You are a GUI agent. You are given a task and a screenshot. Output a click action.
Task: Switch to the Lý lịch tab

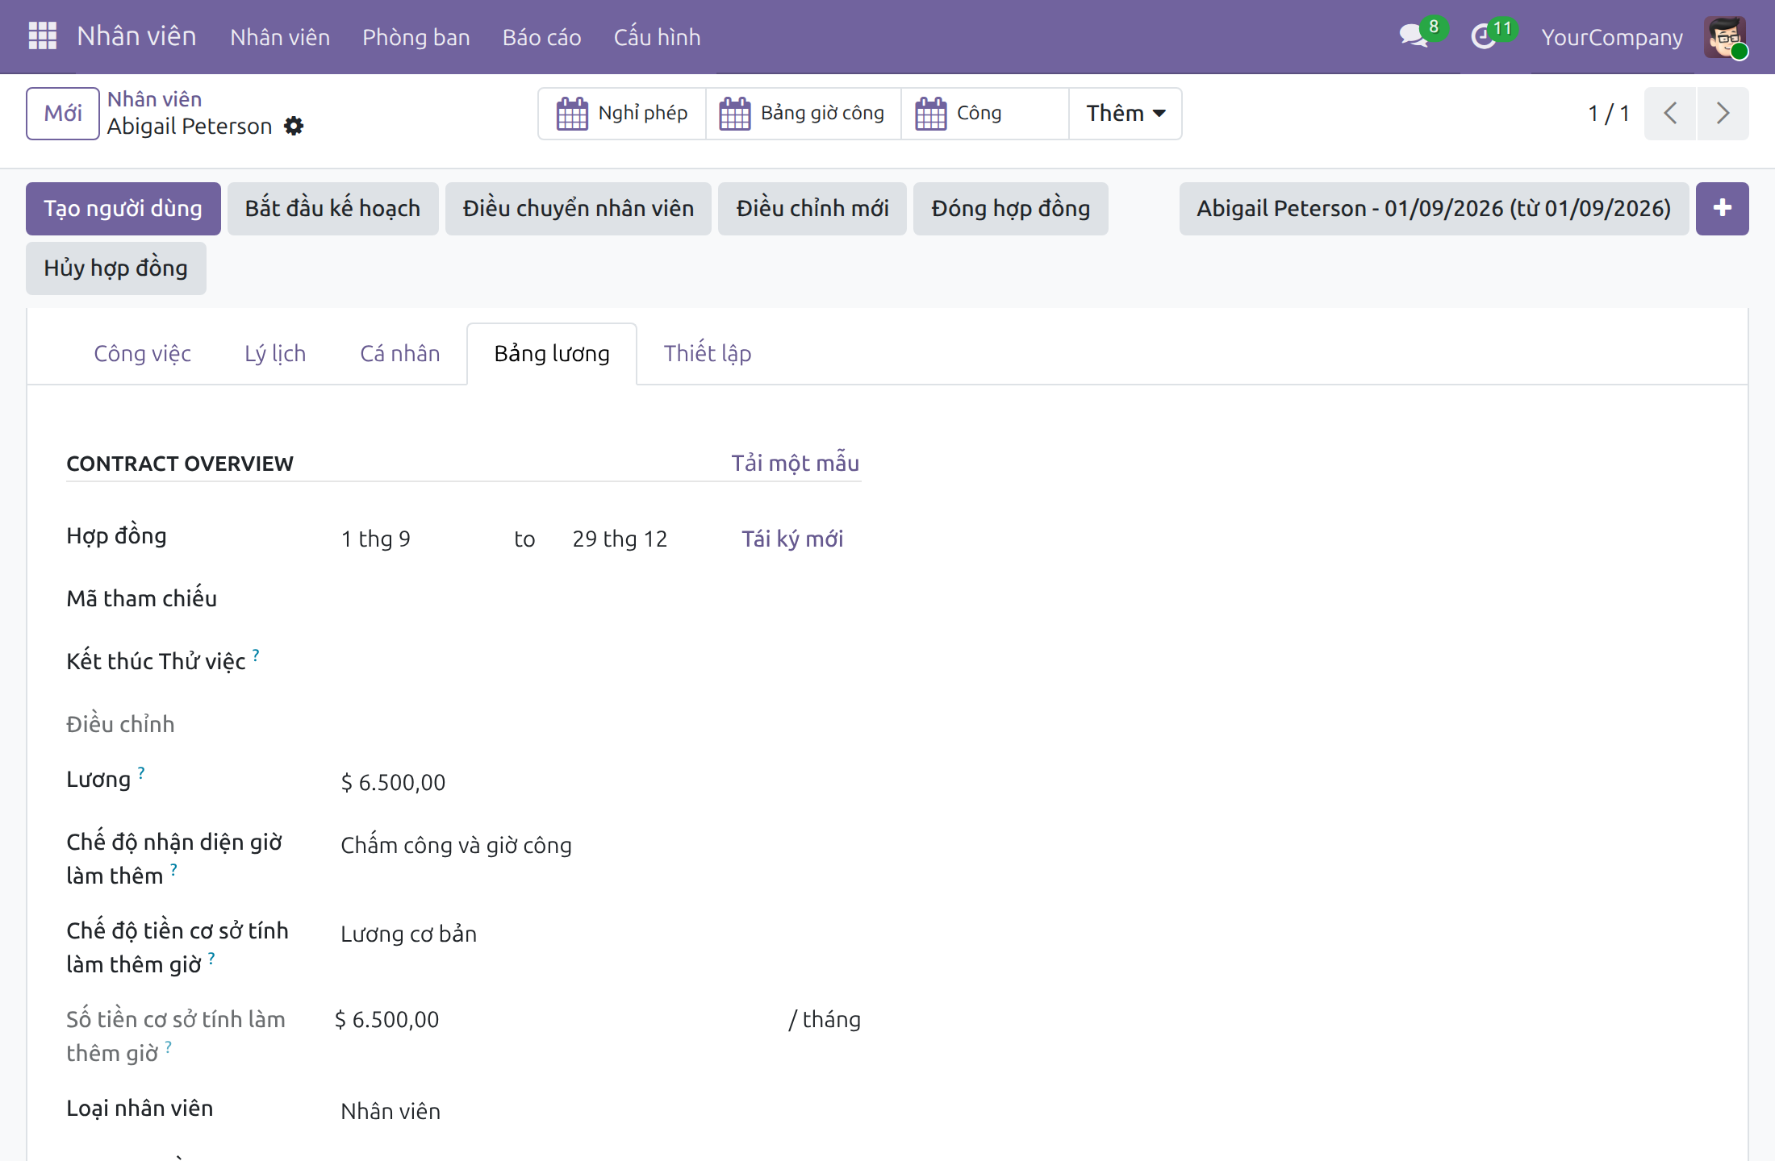click(x=275, y=354)
